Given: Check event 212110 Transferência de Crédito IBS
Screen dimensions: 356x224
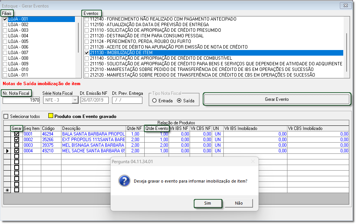Looking at the screenshot, I should 87,69.
